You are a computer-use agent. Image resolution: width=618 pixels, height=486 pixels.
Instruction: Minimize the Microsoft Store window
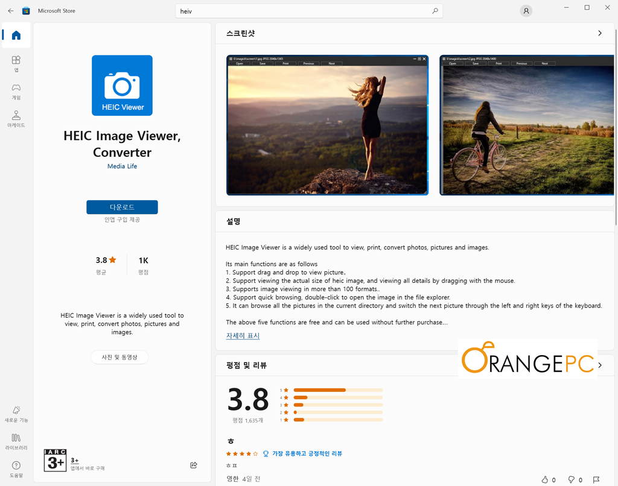(566, 7)
